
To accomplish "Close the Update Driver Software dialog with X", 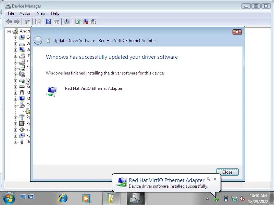I will 237,32.
